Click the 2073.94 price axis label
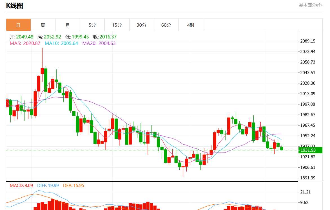 tap(308, 52)
